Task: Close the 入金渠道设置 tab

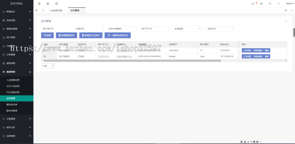Action: point(66,10)
